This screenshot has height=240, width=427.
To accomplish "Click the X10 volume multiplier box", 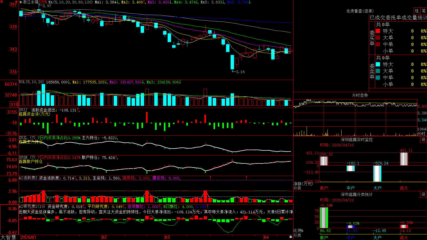I will click(14, 104).
